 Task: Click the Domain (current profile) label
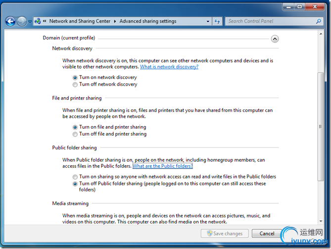69,38
